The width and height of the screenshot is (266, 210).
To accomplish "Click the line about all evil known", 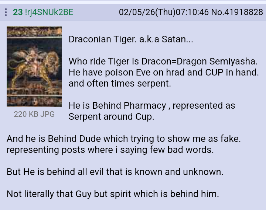I will coord(115,172).
